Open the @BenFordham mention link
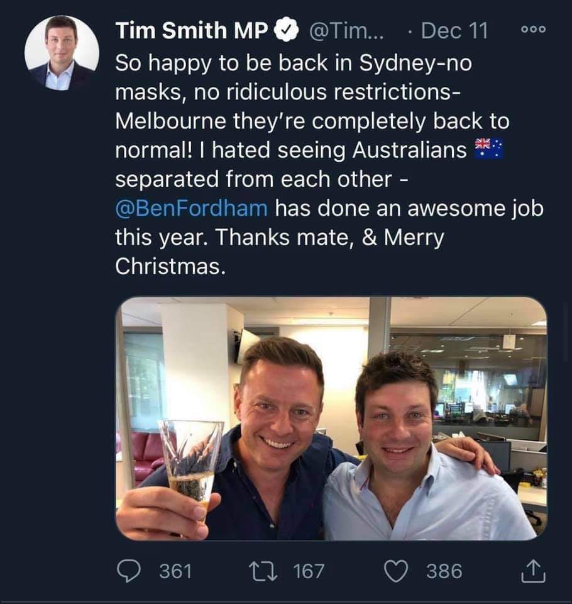Viewport: 572px width, 604px height. (x=191, y=208)
